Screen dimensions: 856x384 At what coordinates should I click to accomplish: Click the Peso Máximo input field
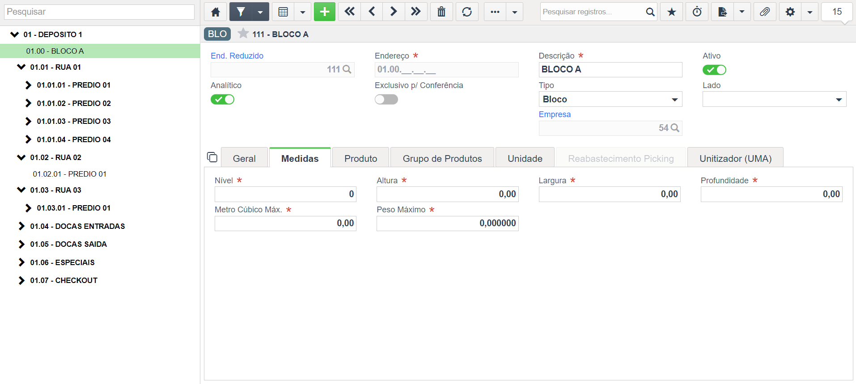tap(447, 223)
